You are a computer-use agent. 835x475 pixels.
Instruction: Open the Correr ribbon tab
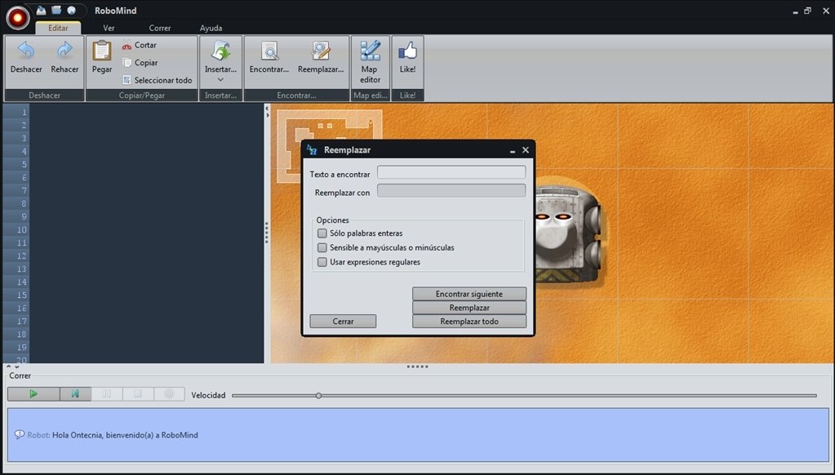[x=160, y=28]
